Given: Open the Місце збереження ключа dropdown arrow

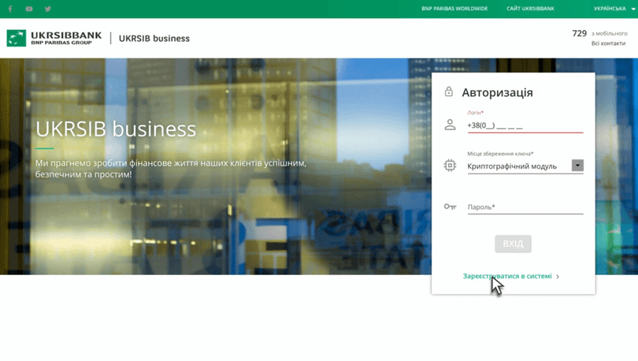Looking at the screenshot, I should coord(577,166).
